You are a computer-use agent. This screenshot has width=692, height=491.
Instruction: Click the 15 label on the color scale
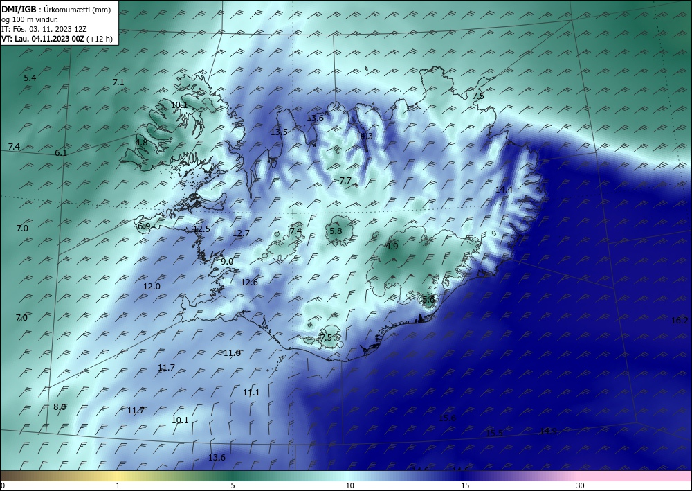(465, 486)
